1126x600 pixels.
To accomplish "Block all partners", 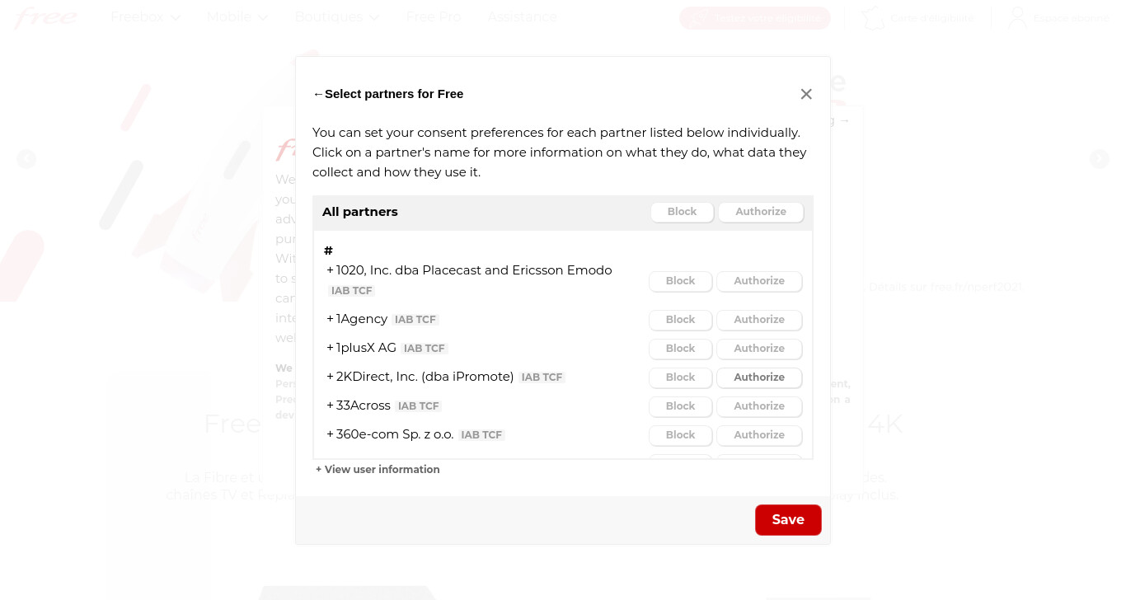I will (x=682, y=212).
